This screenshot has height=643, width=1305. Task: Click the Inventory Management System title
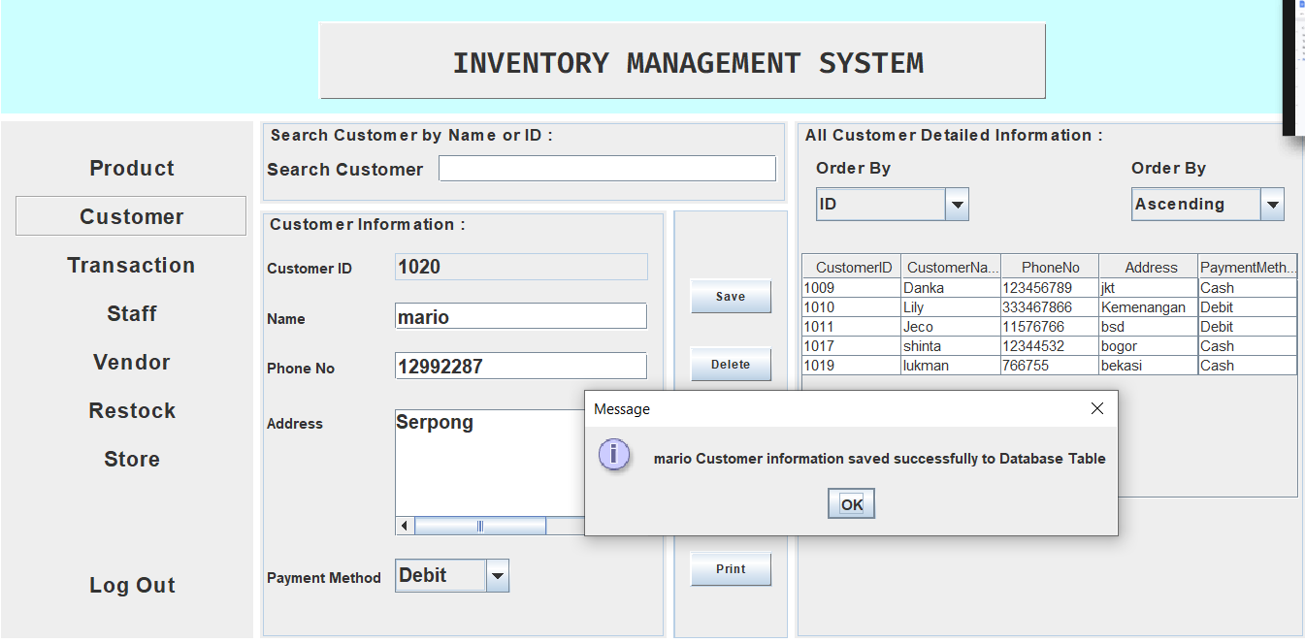pyautogui.click(x=688, y=63)
